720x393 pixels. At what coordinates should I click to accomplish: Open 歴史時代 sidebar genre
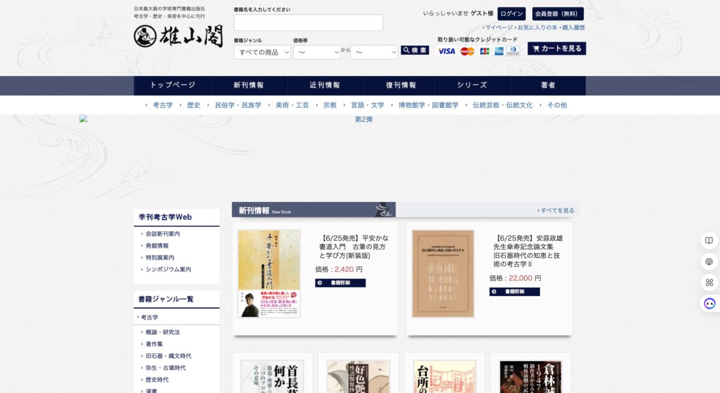point(157,380)
